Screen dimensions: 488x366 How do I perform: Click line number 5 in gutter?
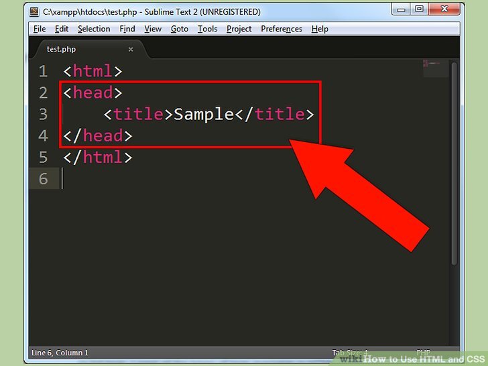[44, 157]
